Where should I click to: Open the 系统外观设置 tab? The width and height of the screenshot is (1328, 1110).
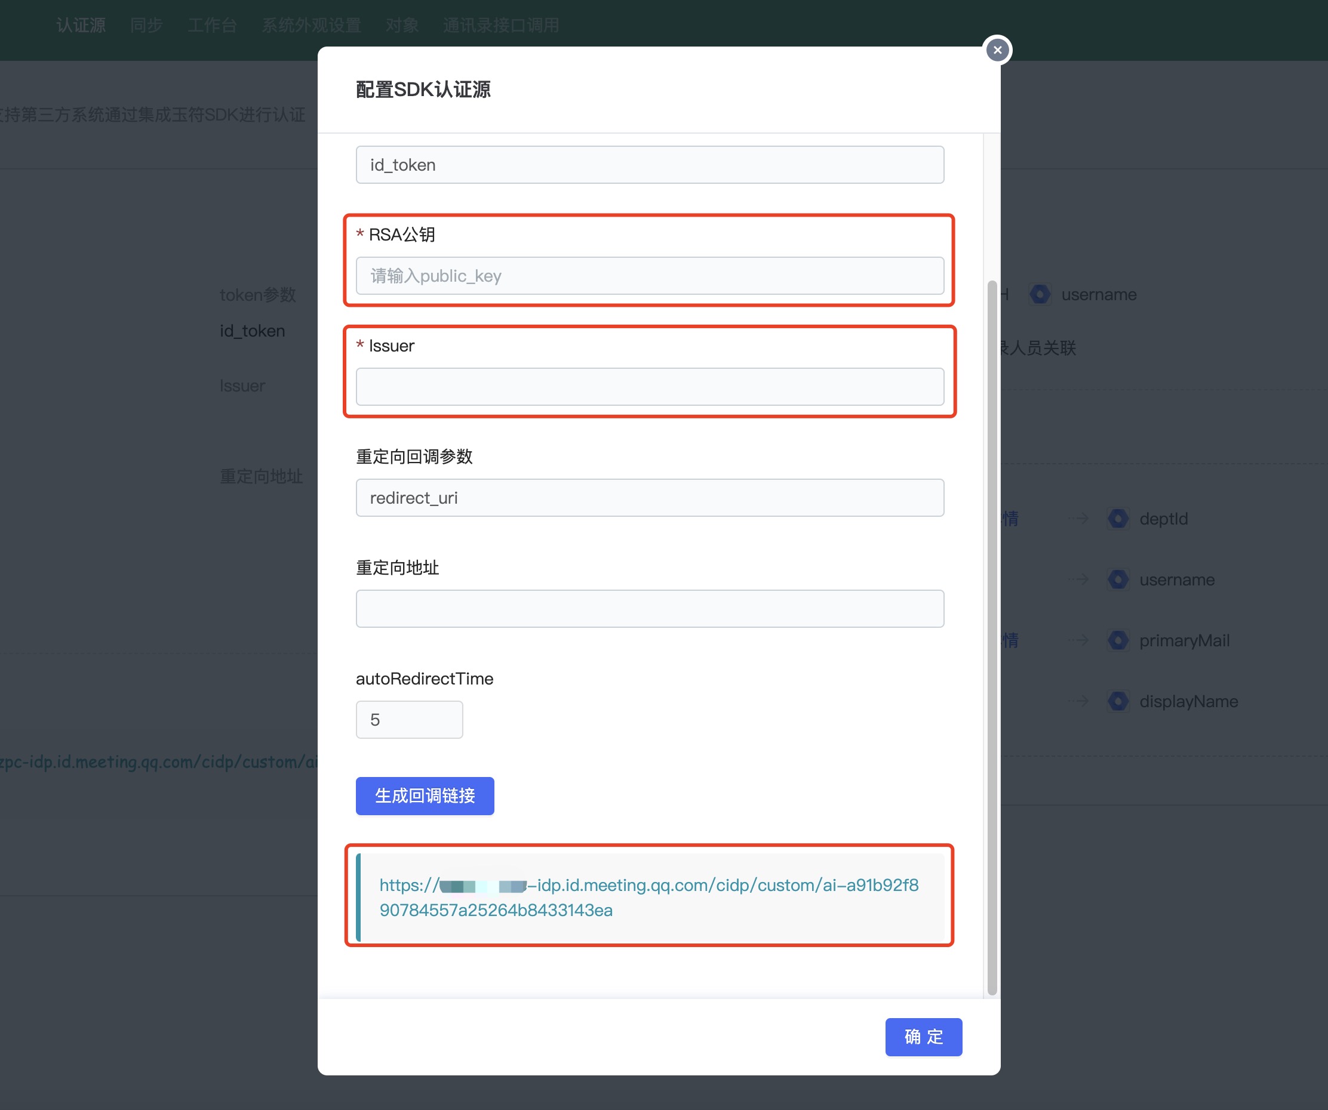[x=311, y=25]
